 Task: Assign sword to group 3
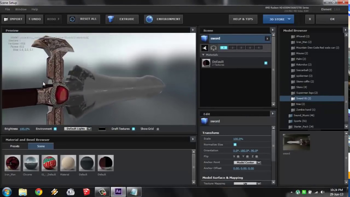241,48
